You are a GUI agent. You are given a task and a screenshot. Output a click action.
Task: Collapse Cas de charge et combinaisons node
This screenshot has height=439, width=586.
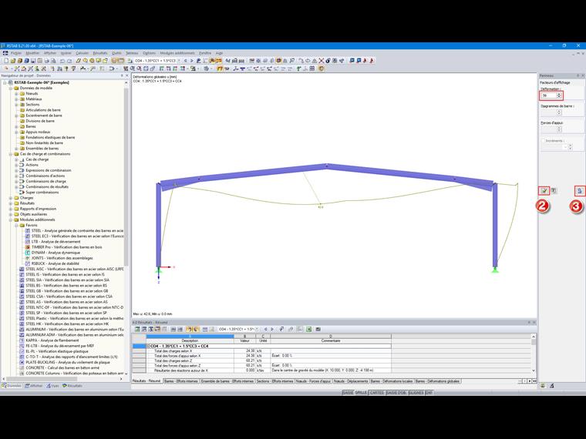11,154
